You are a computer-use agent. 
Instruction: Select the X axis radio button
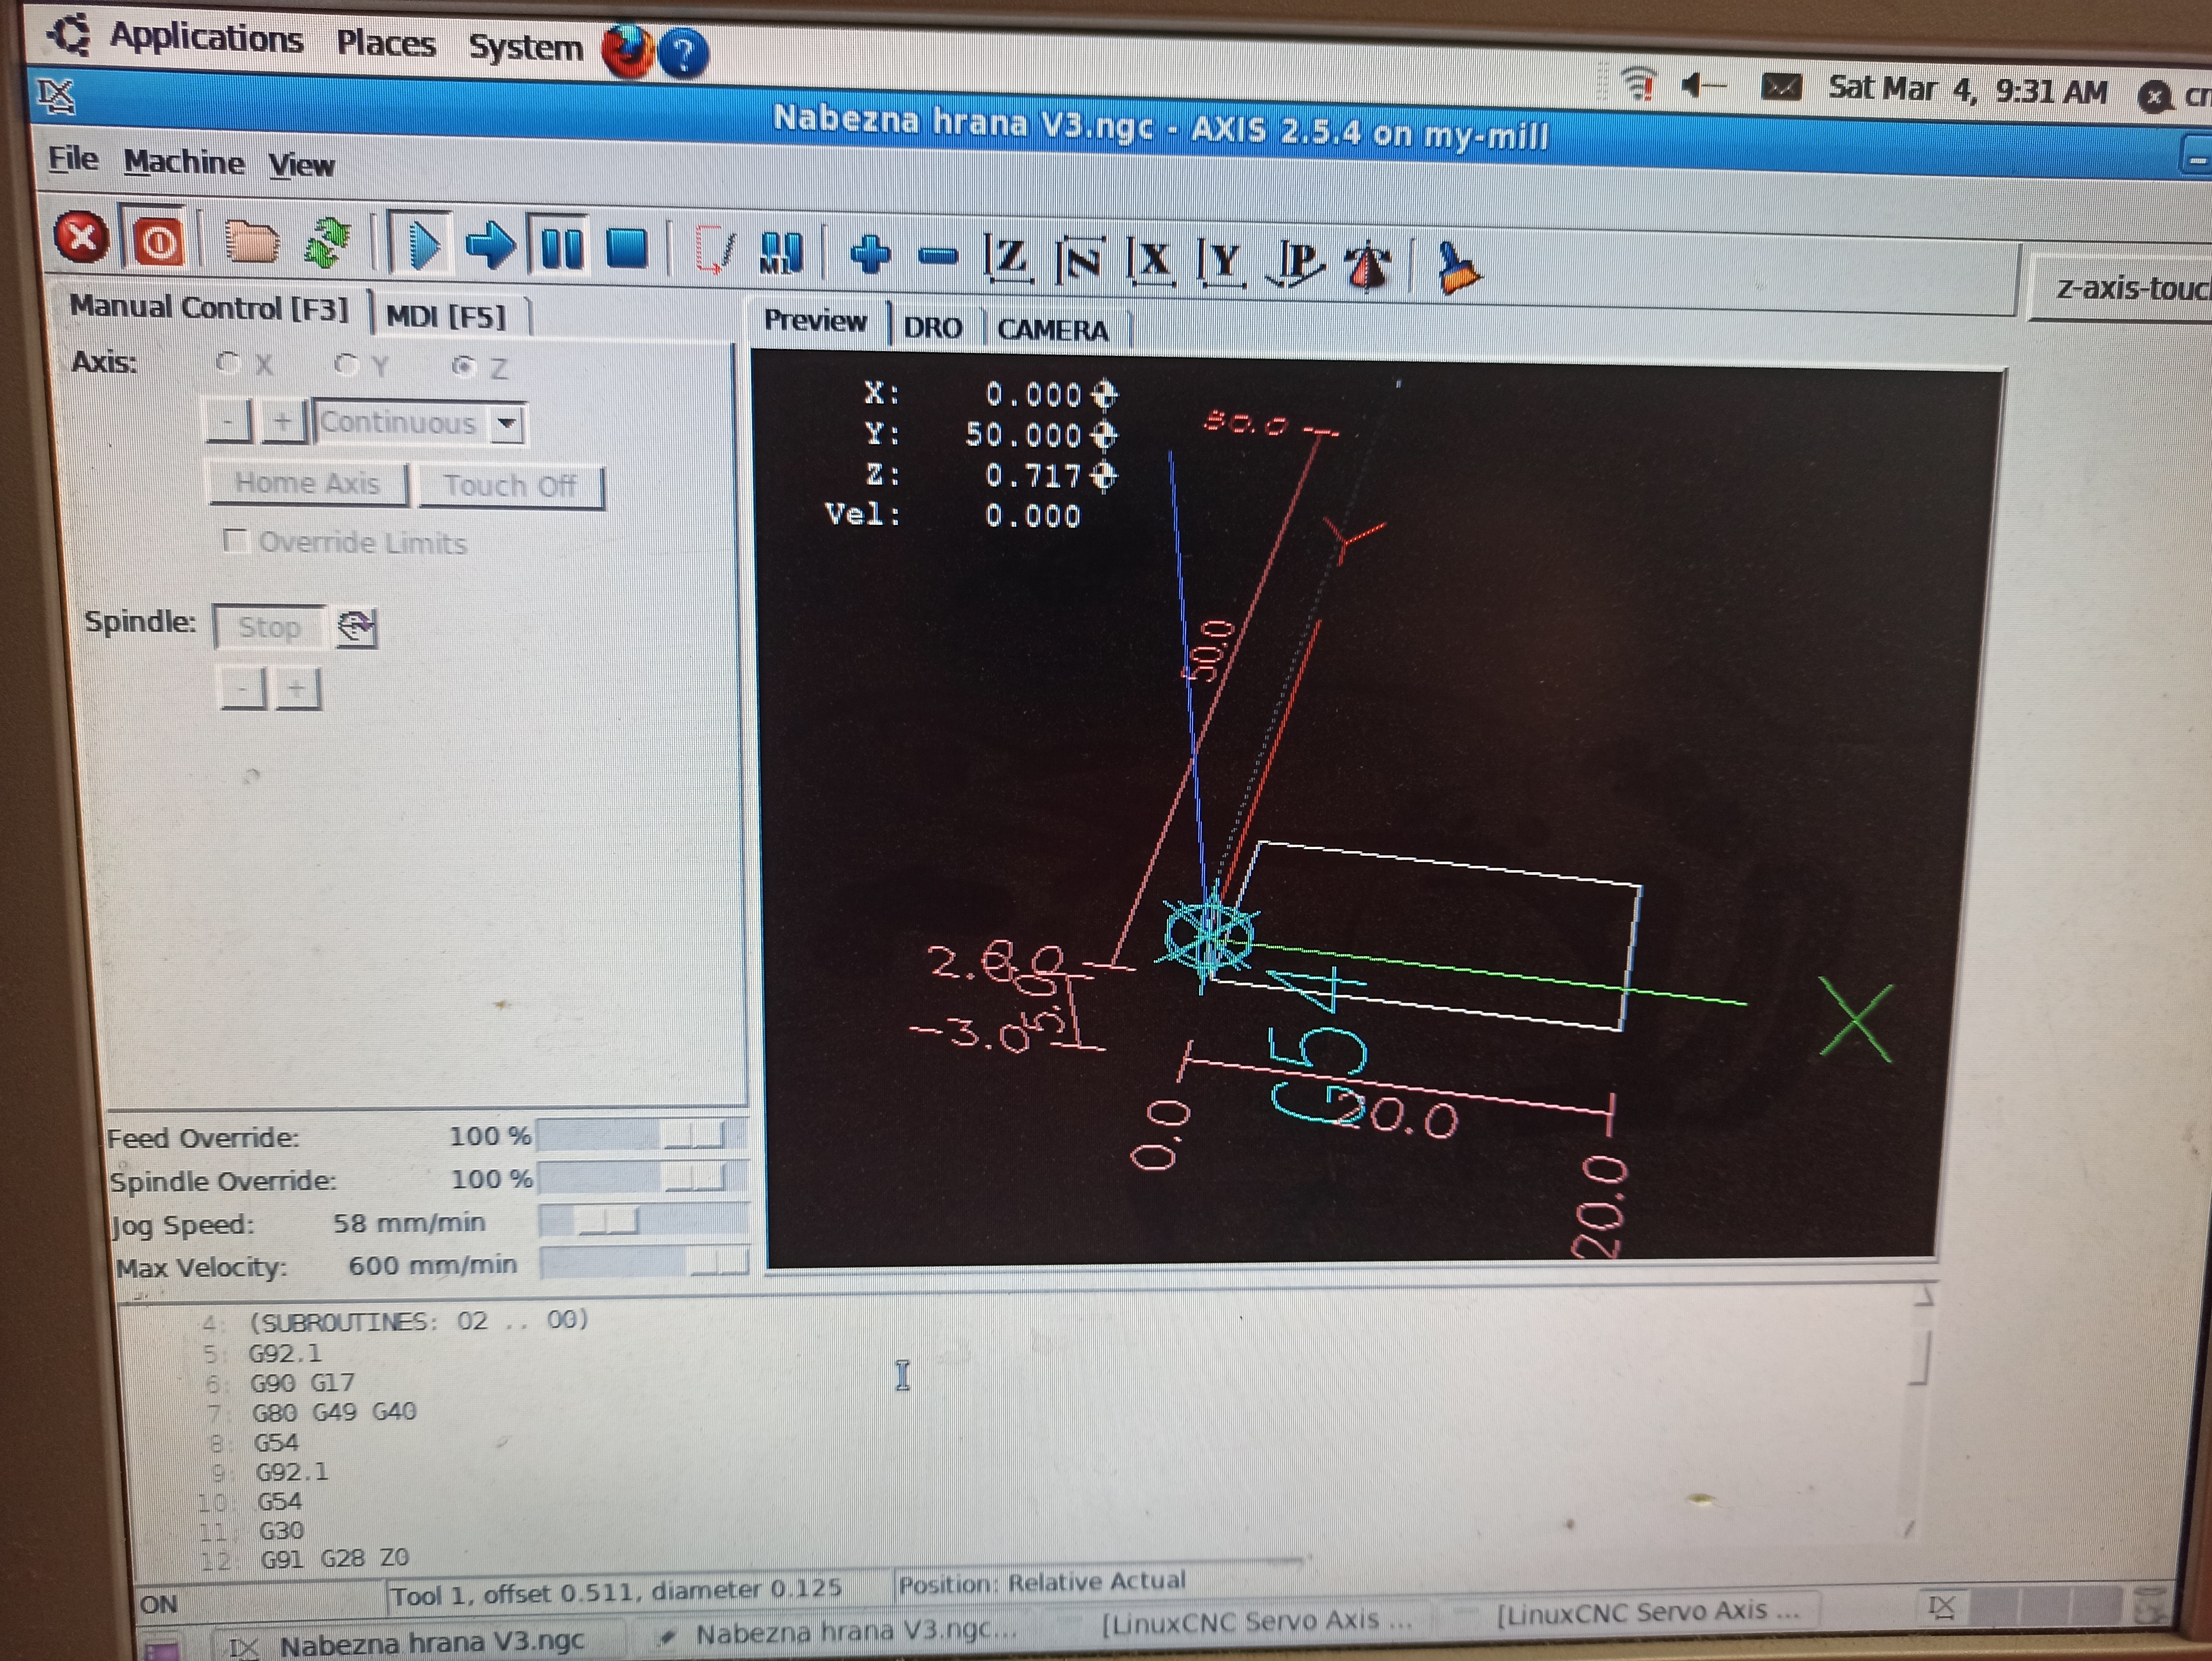(x=228, y=363)
